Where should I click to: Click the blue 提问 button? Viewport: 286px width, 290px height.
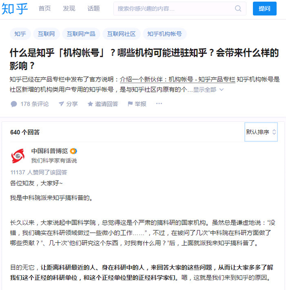264,9
